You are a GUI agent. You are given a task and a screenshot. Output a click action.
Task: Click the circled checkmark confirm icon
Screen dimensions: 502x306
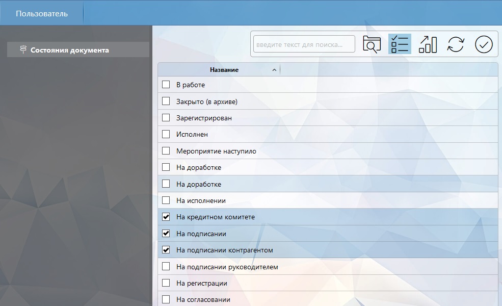click(484, 44)
